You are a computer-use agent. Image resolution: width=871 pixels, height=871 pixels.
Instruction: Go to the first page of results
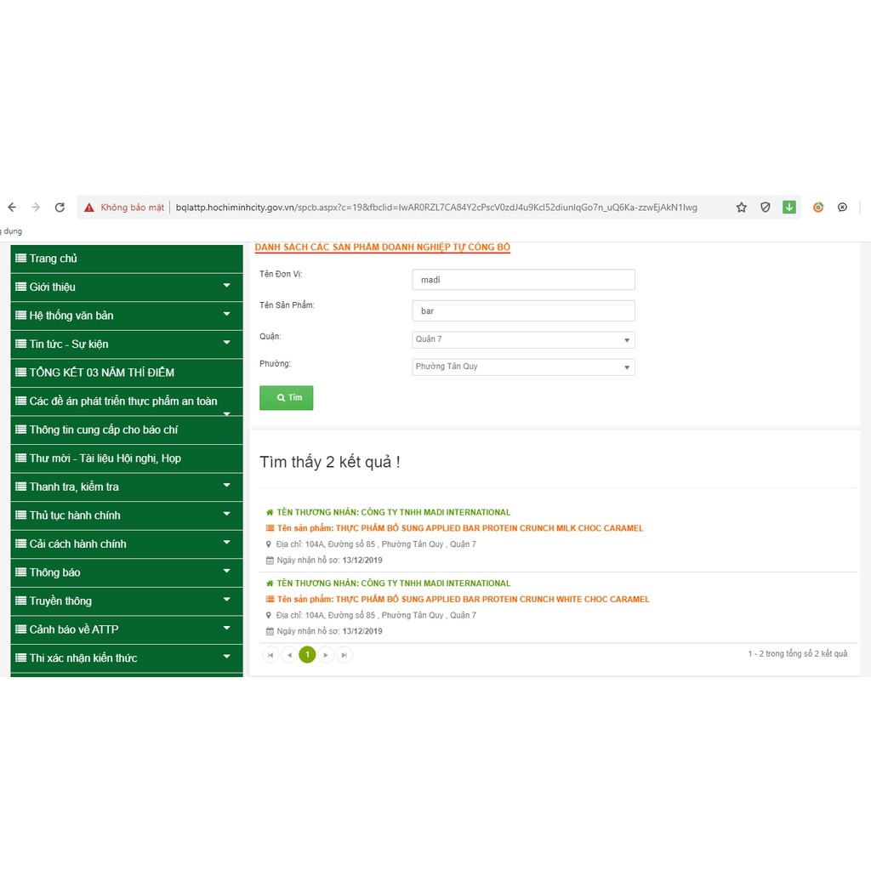[x=270, y=655]
